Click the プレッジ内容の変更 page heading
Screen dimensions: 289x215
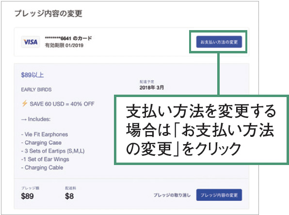coord(48,14)
